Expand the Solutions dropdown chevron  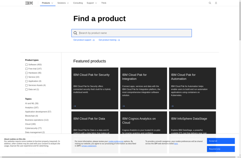click(68, 3)
